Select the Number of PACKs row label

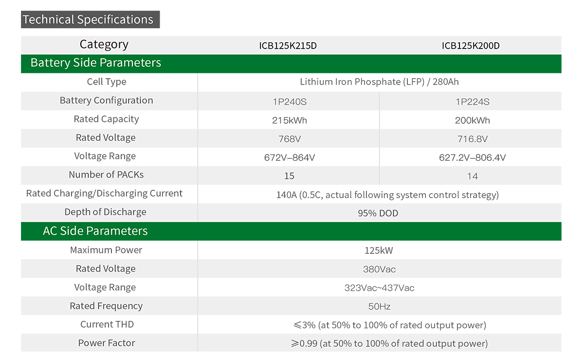[106, 175]
